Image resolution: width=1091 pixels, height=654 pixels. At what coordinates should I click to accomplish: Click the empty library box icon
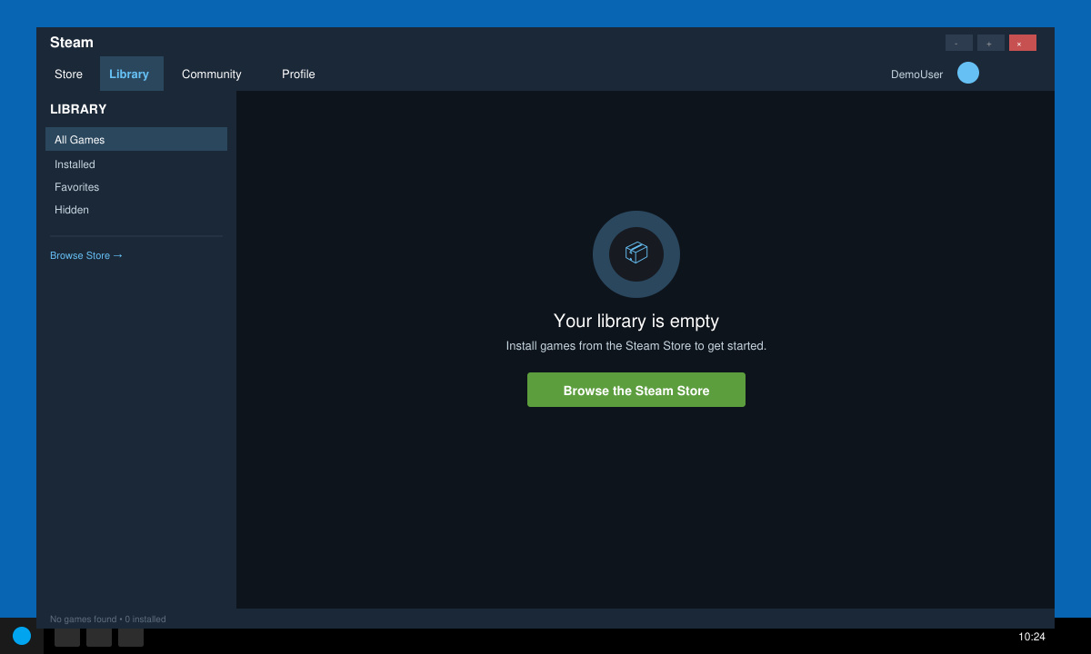coord(636,254)
